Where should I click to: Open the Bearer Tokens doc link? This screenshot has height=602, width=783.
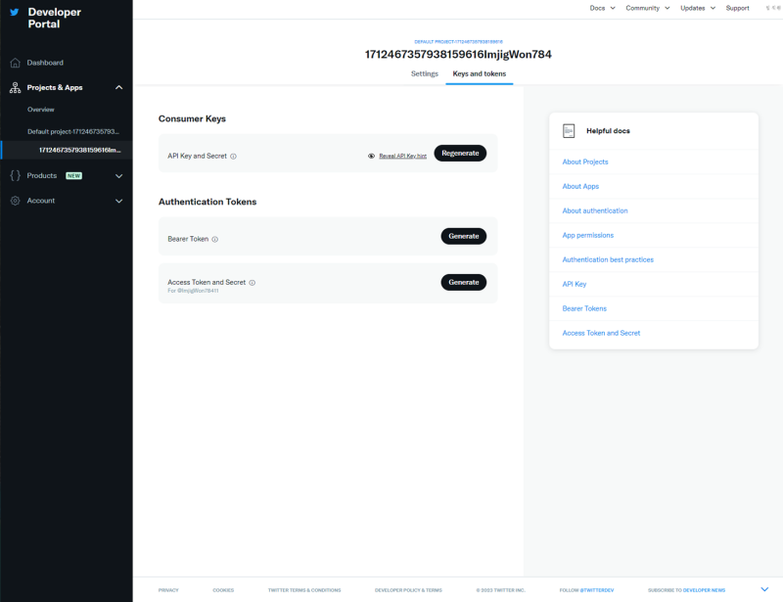coord(584,308)
